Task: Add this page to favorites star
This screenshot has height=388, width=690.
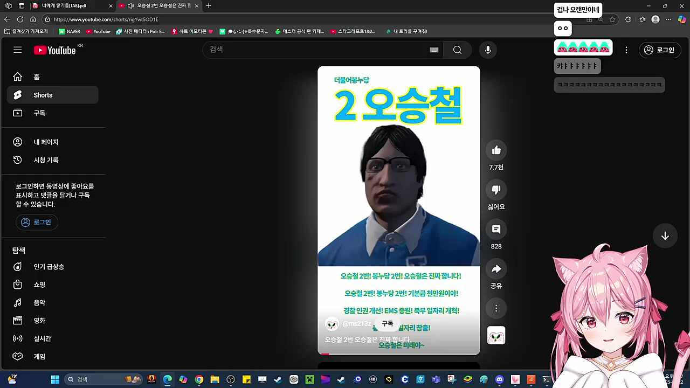Action: [612, 19]
